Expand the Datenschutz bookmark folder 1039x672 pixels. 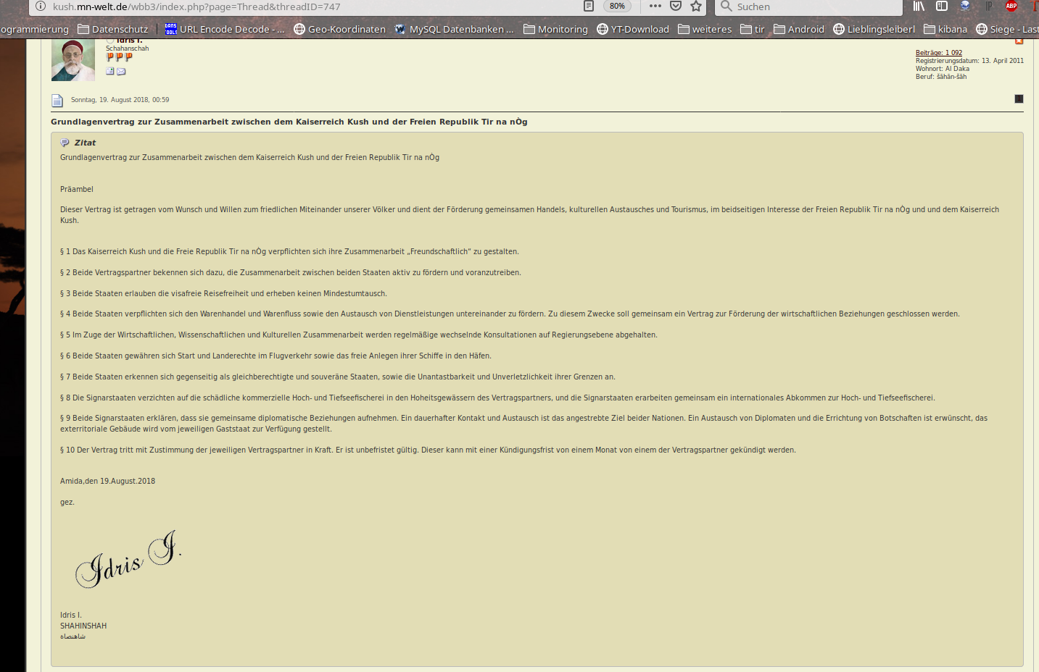pyautogui.click(x=113, y=29)
